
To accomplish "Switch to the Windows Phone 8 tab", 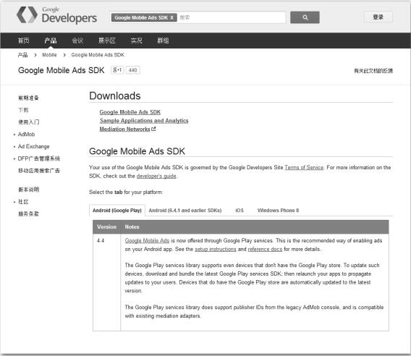I will click(278, 211).
